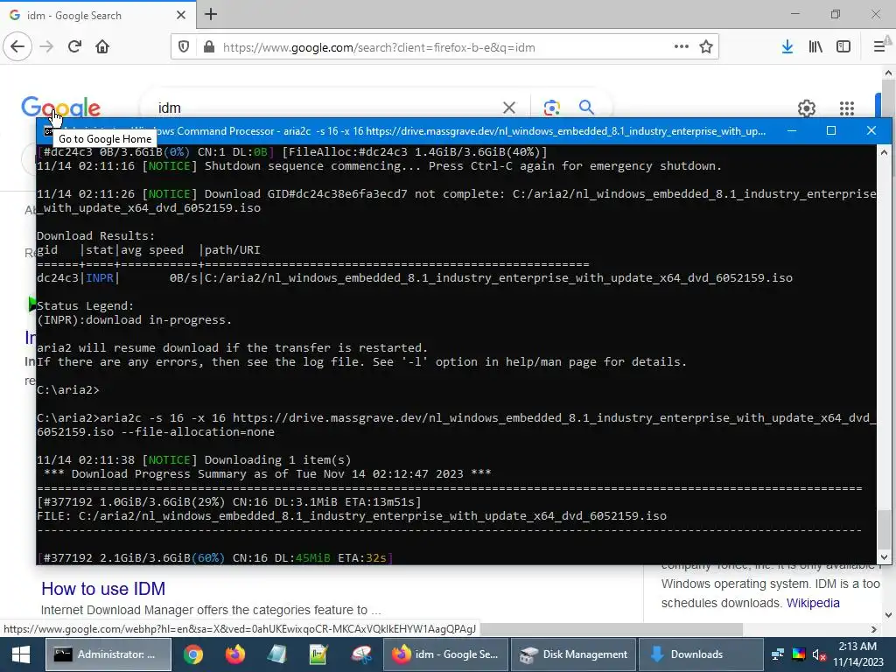The image size is (896, 672).
Task: Click the Firefox forward arrow
Action: (46, 47)
